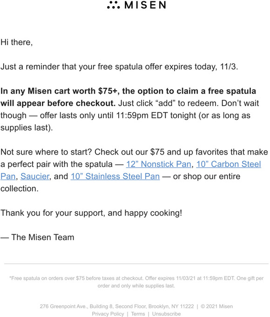Open the 10" Stainless Steel Pan link
The image size is (270, 317).
coord(115,176)
